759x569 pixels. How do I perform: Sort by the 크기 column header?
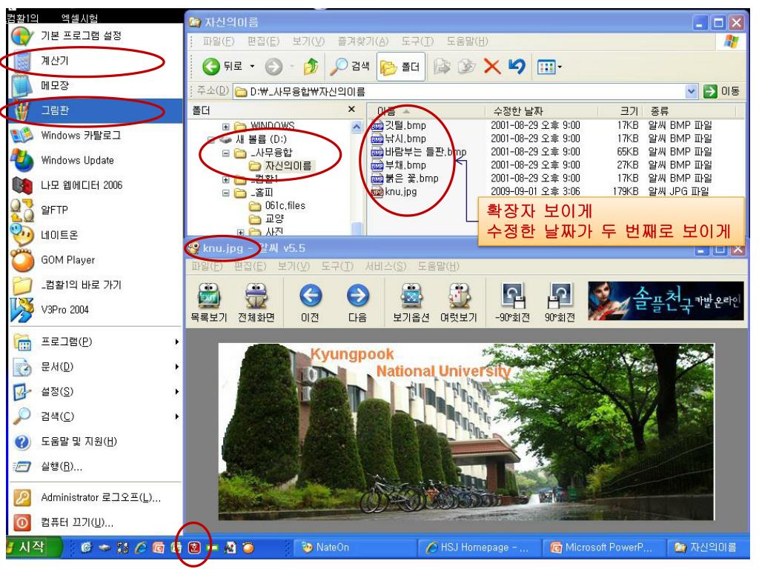[x=621, y=111]
